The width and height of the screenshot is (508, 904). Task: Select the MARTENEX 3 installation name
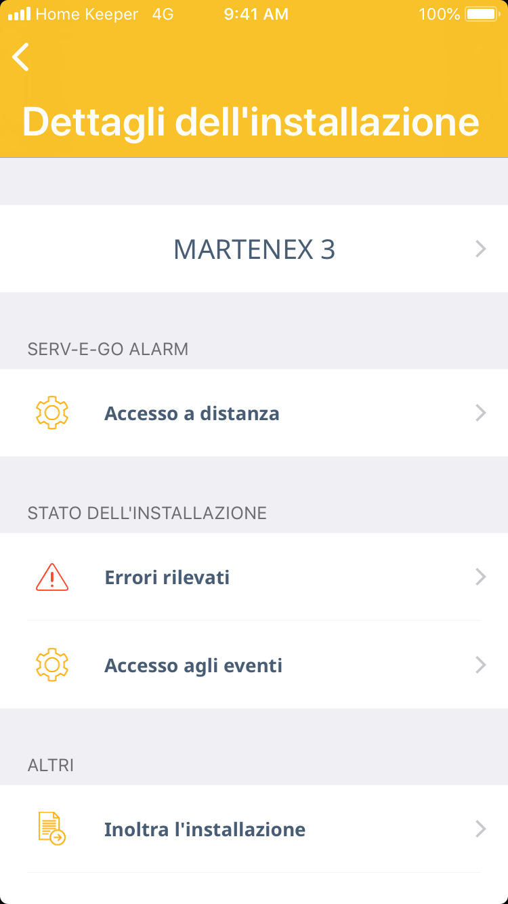254,249
